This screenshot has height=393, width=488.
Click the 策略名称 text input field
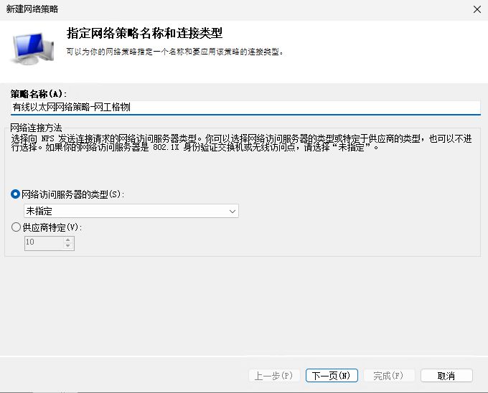point(244,107)
